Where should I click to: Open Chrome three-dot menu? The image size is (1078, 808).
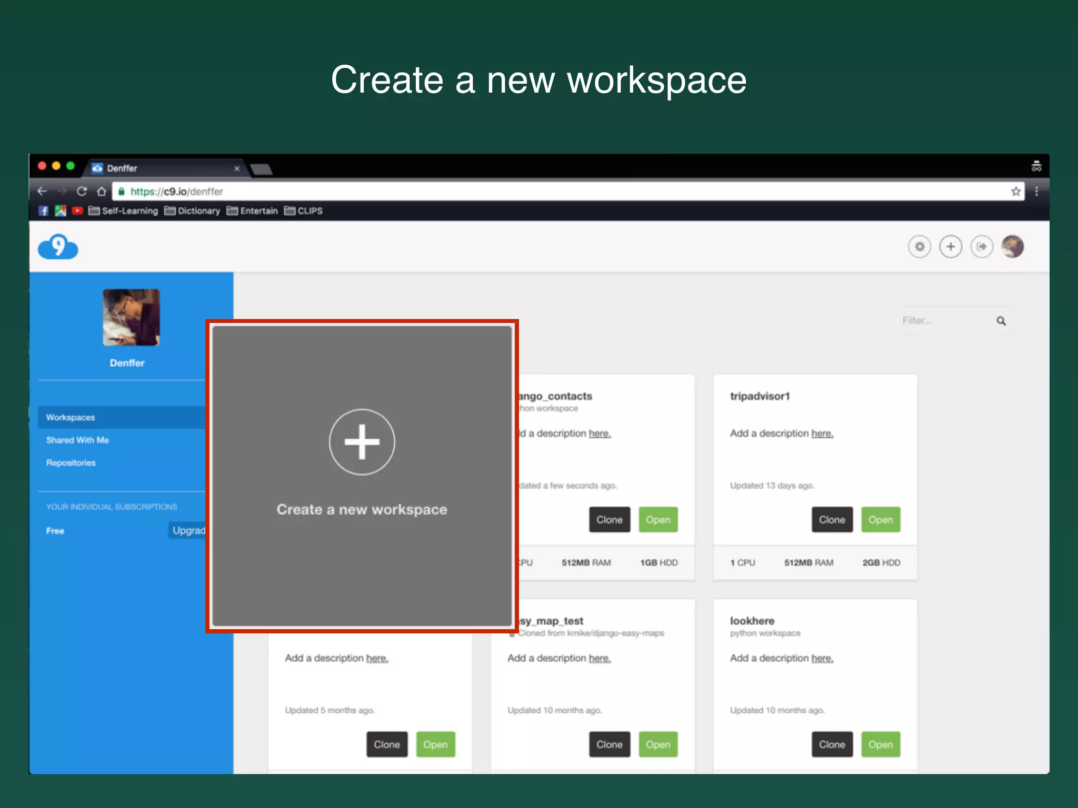click(1036, 191)
